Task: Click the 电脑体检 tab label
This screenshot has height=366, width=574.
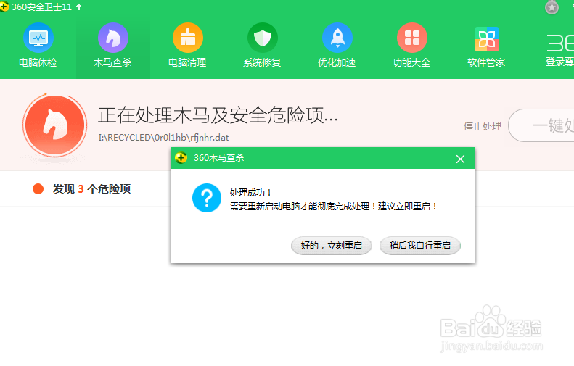Action: point(38,62)
